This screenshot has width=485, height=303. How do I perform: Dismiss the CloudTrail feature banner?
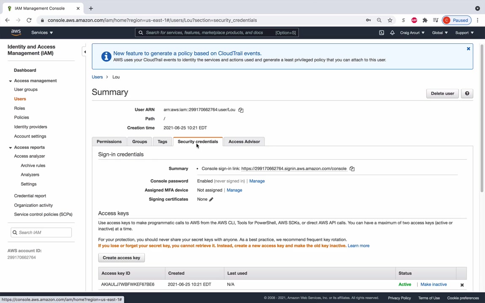(468, 48)
